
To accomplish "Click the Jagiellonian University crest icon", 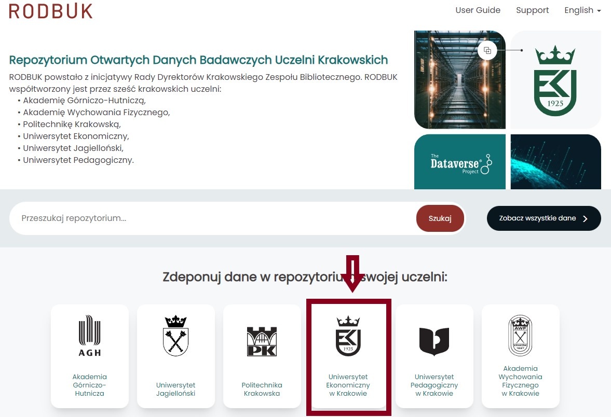I will tap(176, 336).
